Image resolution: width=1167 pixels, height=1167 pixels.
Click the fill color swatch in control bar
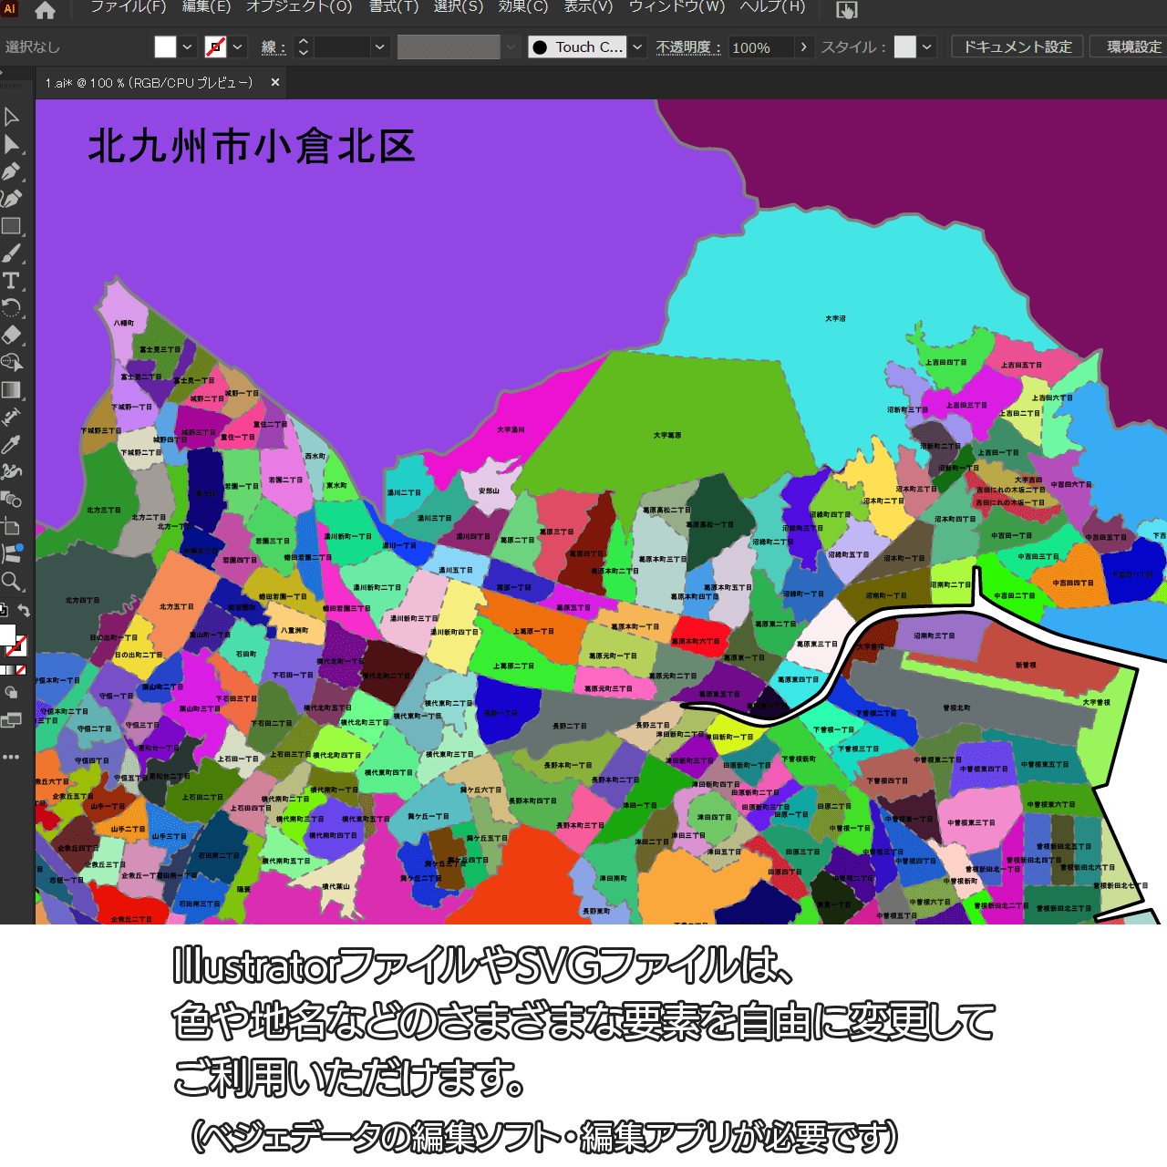pos(165,46)
